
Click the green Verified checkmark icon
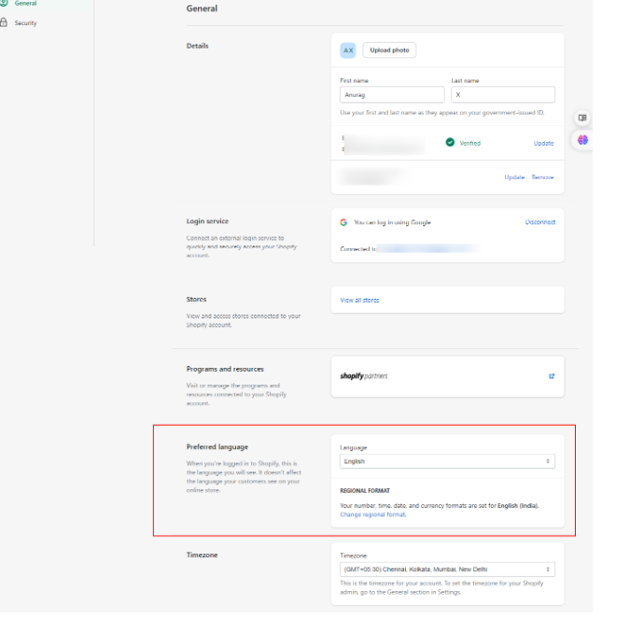pyautogui.click(x=450, y=143)
